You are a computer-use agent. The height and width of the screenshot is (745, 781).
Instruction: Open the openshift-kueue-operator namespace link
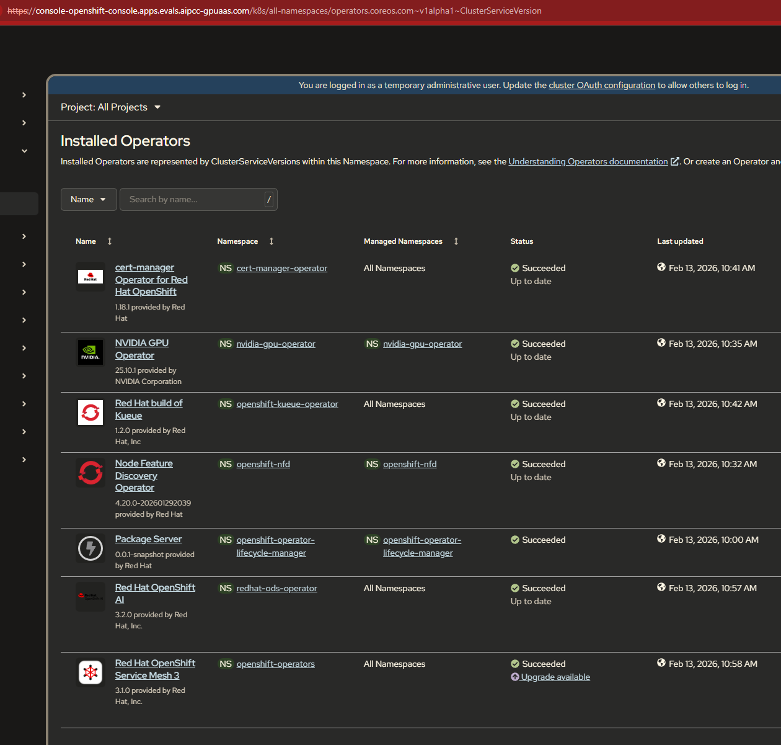pyautogui.click(x=287, y=404)
